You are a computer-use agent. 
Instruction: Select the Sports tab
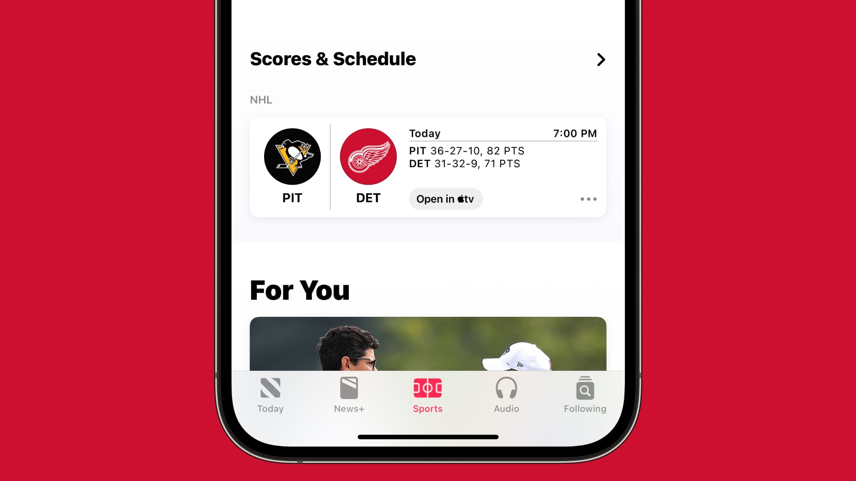coord(428,395)
